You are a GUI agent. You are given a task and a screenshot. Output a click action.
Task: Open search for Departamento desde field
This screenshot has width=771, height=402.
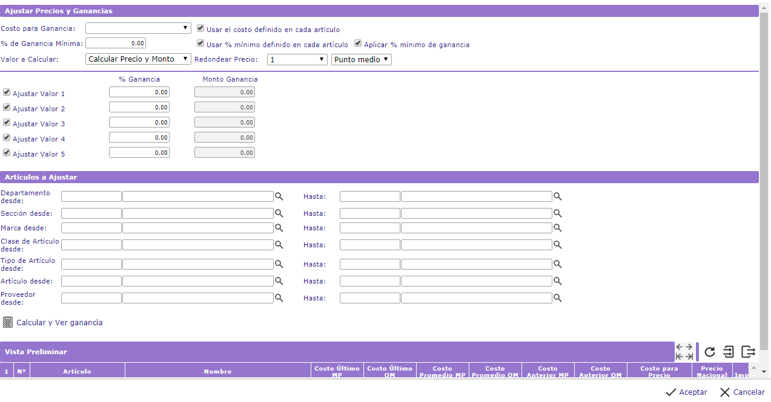click(279, 196)
